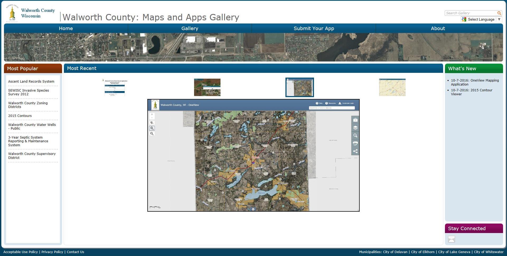Click the Search Gallery magnifier icon
Screen dimensions: 507x256
coord(499,13)
